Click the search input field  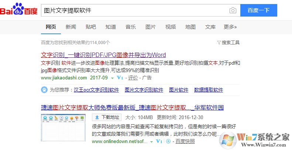point(133,10)
